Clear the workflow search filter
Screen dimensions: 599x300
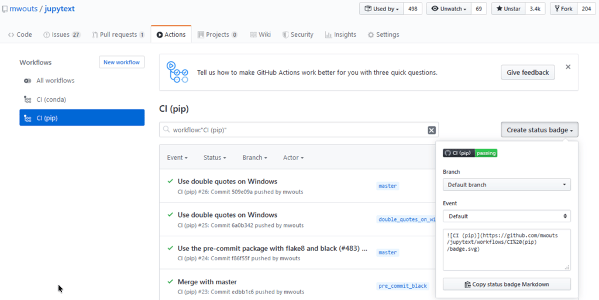[x=432, y=130]
